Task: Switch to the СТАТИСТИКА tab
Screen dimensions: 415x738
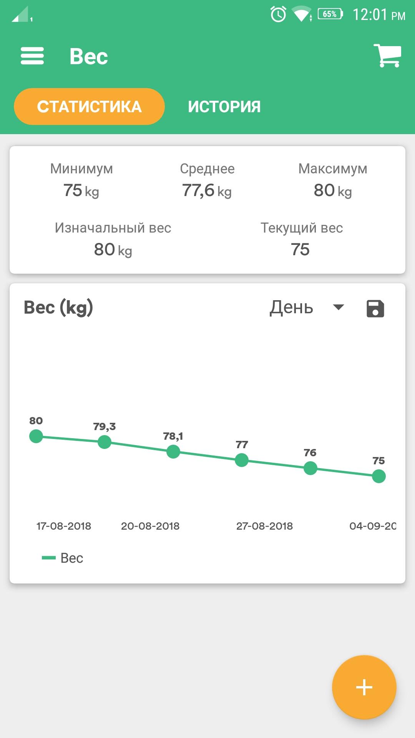Action: point(89,106)
